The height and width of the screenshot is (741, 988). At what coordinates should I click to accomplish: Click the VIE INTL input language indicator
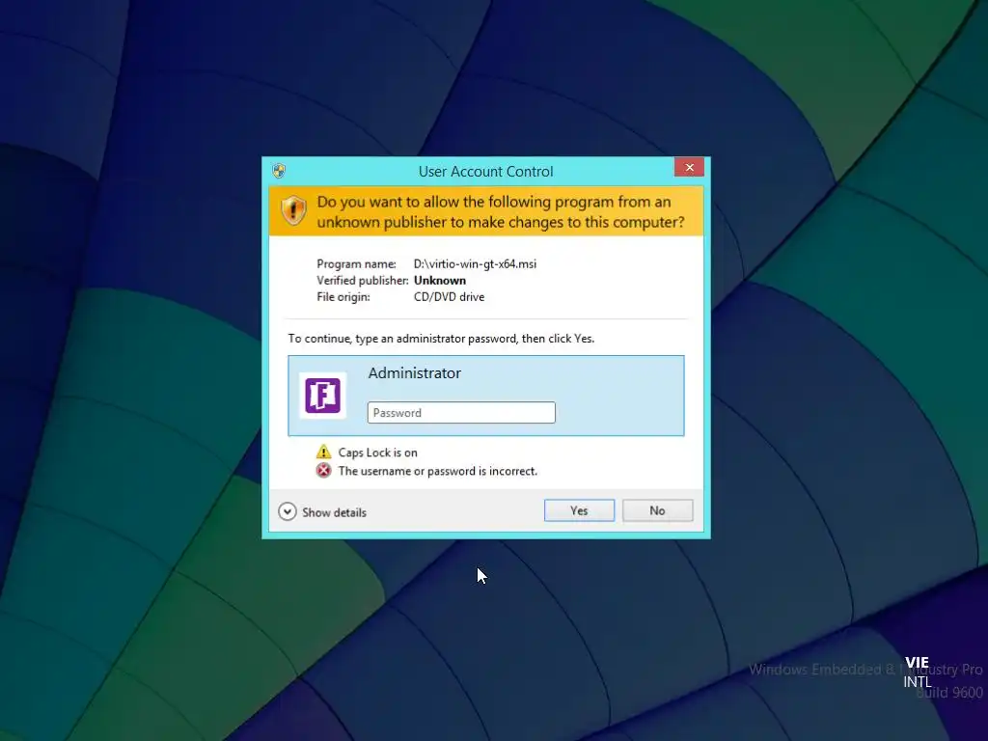click(x=917, y=672)
